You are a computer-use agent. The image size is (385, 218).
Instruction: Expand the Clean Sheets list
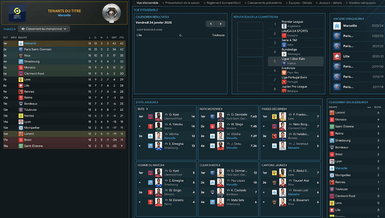click(210, 165)
